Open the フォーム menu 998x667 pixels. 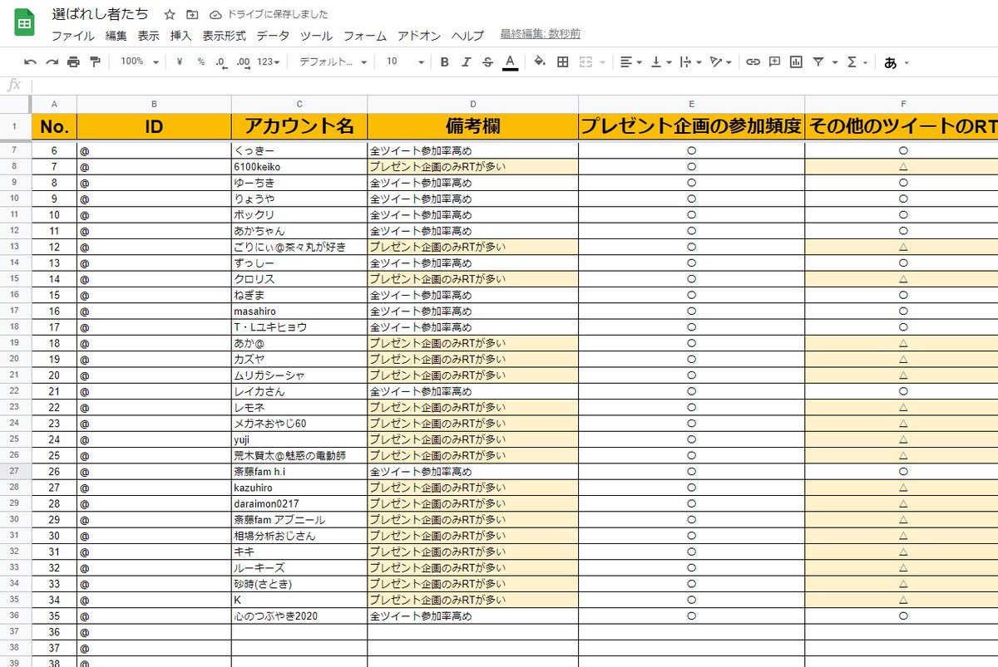click(365, 36)
